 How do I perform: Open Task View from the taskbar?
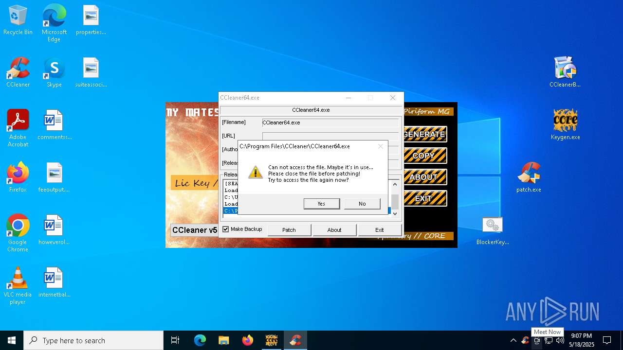click(x=175, y=340)
